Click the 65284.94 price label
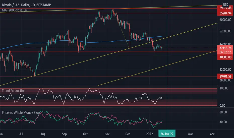This screenshot has height=138, width=234. [225, 13]
